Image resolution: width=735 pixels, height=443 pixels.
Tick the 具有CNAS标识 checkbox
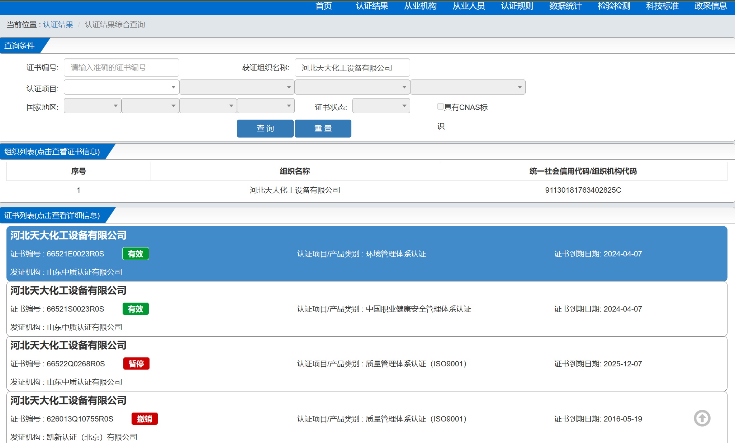click(x=441, y=106)
